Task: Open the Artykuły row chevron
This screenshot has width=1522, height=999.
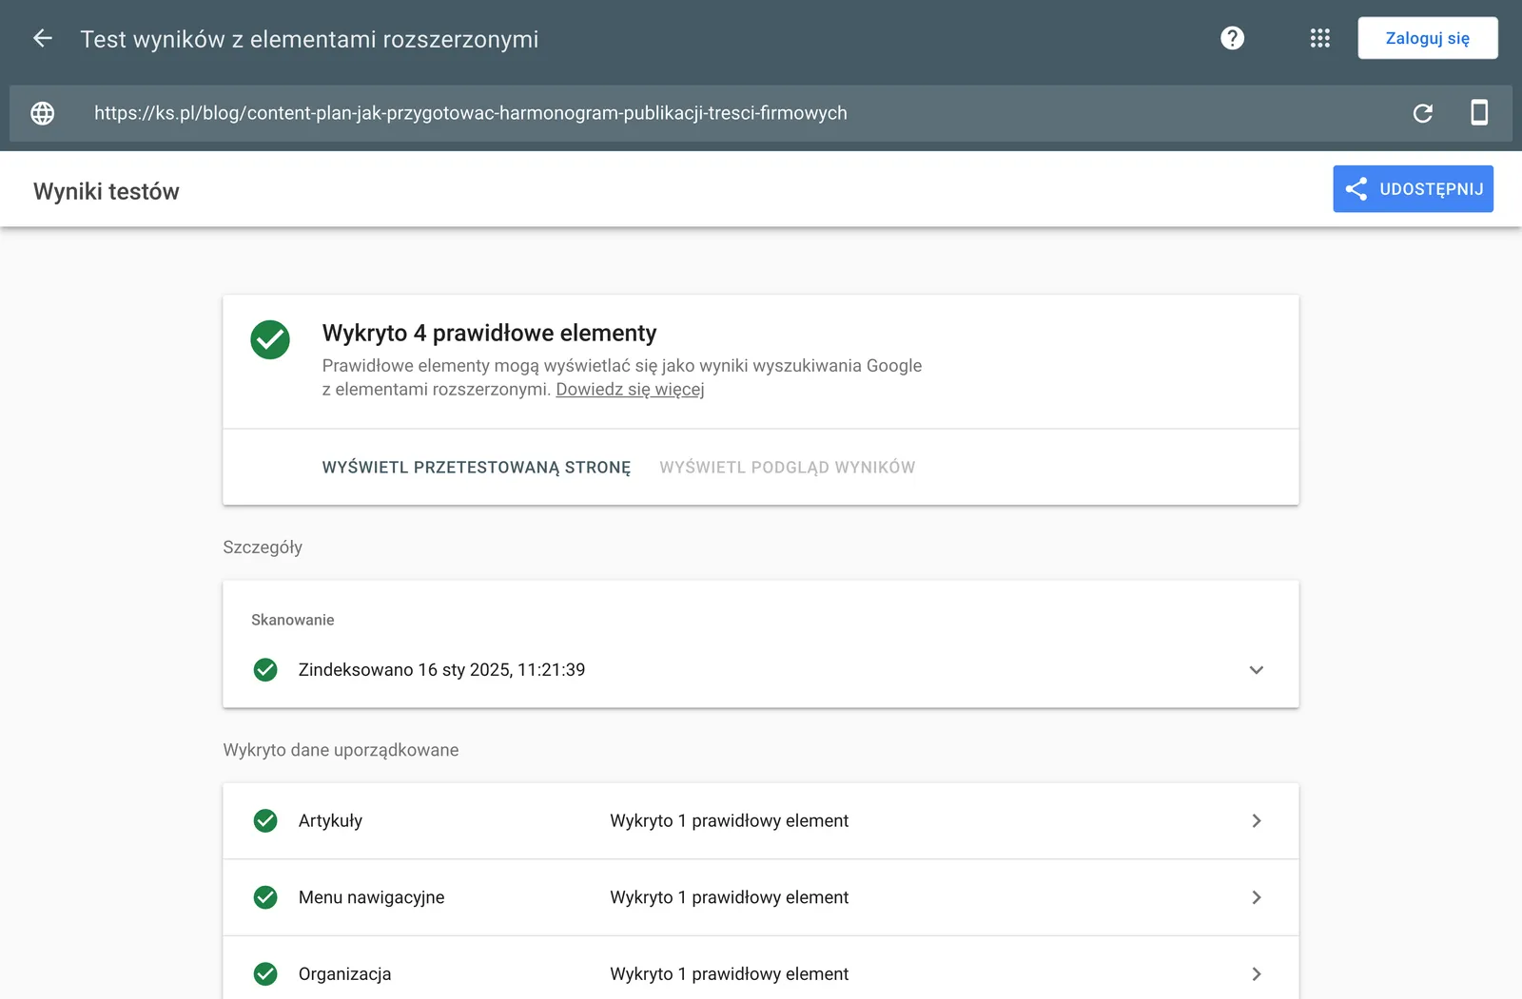Action: tap(1257, 821)
